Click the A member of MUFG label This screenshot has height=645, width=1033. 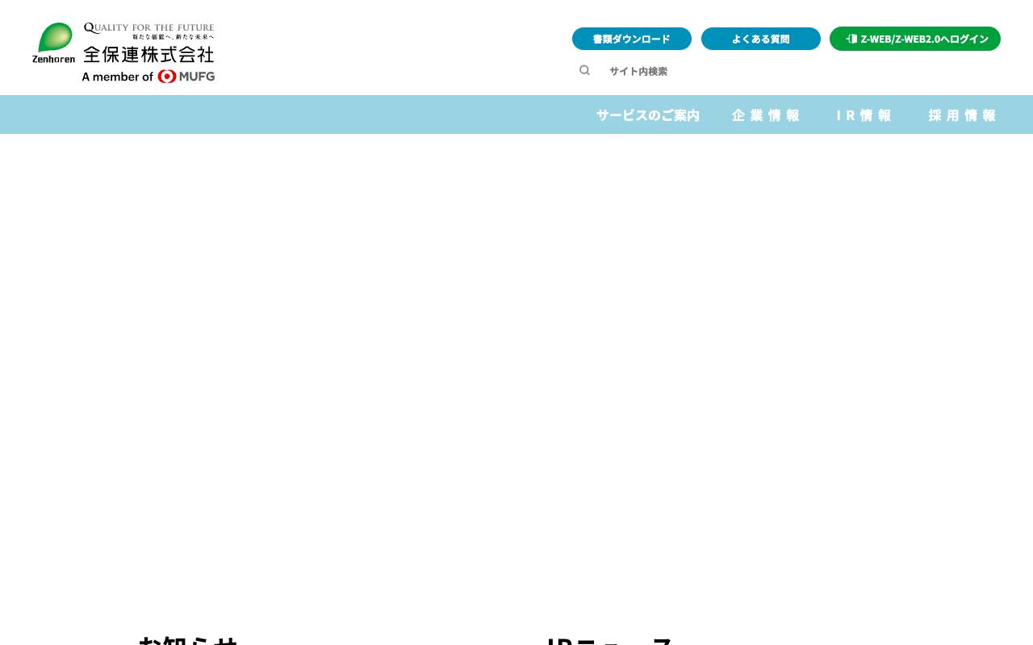148,77
